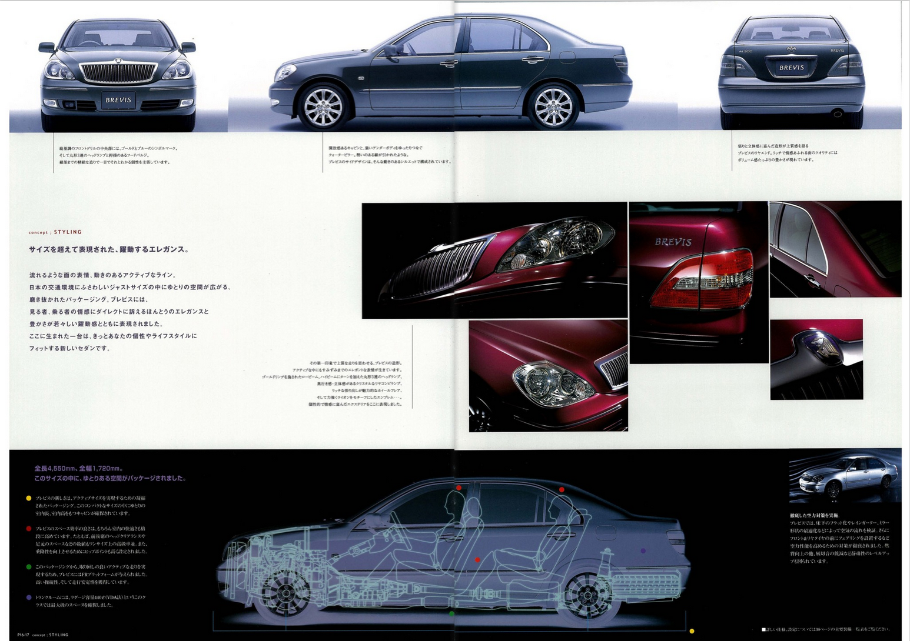Screen dimensions: 910x641
Task: Click the purple bullet in the legend list
Action: [28, 597]
